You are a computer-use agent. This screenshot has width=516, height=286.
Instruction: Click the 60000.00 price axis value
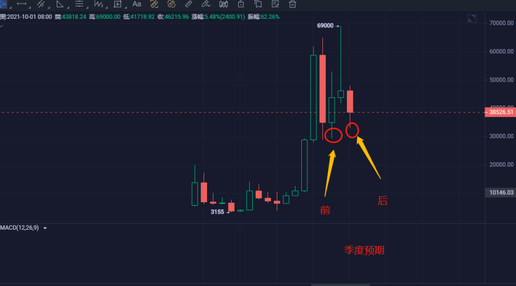tap(501, 52)
